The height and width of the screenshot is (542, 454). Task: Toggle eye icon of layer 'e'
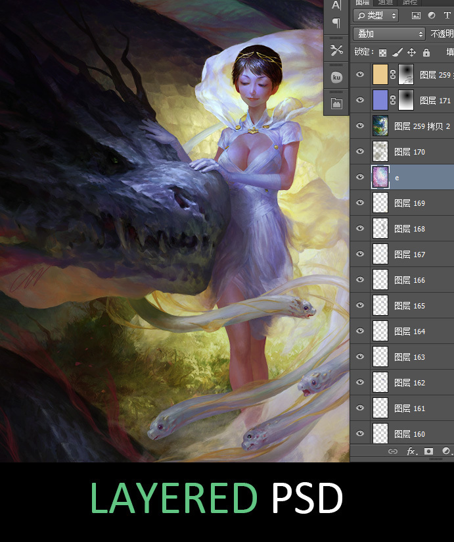click(360, 177)
